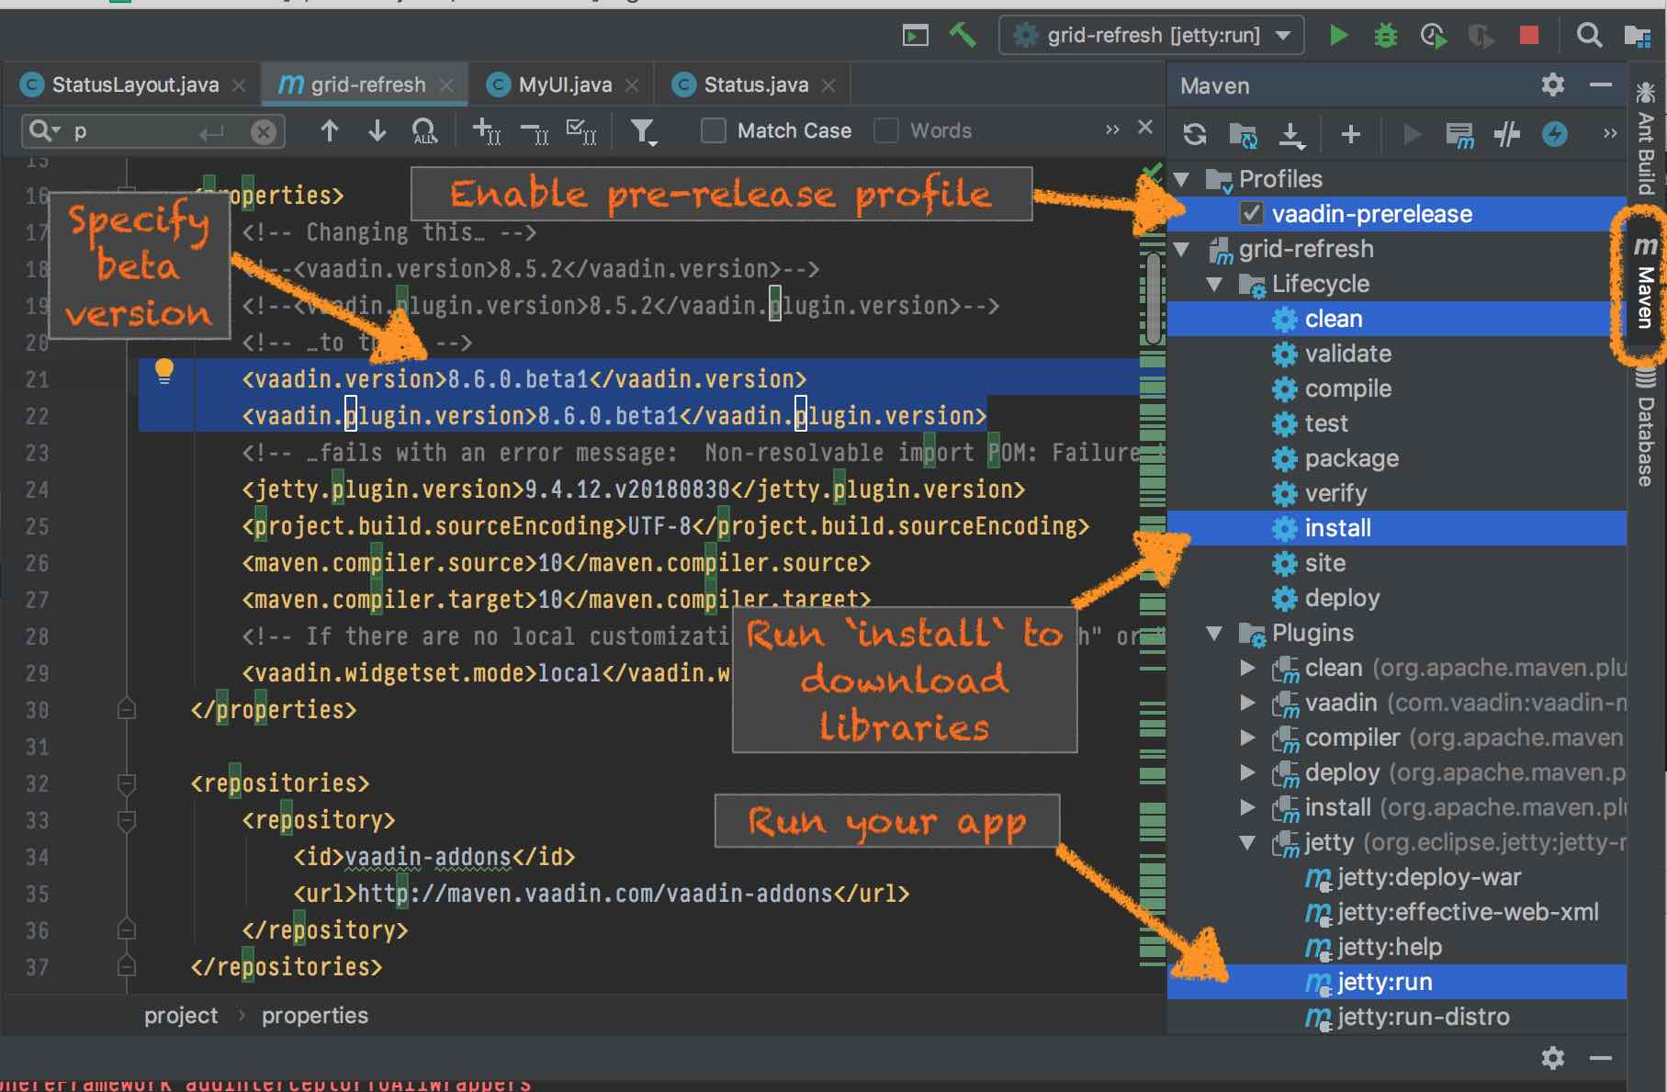The image size is (1667, 1092).
Task: Enable the Match Case checkbox
Action: pyautogui.click(x=714, y=131)
